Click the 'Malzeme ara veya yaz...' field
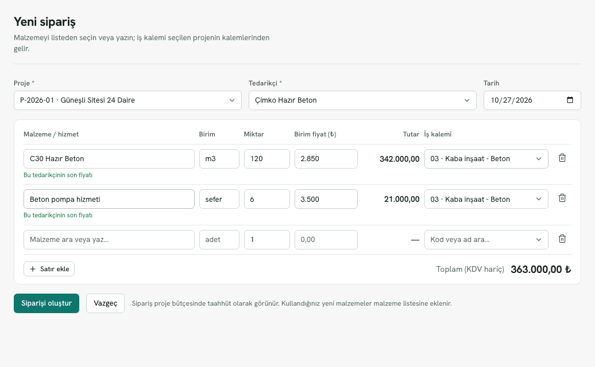595x367 pixels. point(109,240)
